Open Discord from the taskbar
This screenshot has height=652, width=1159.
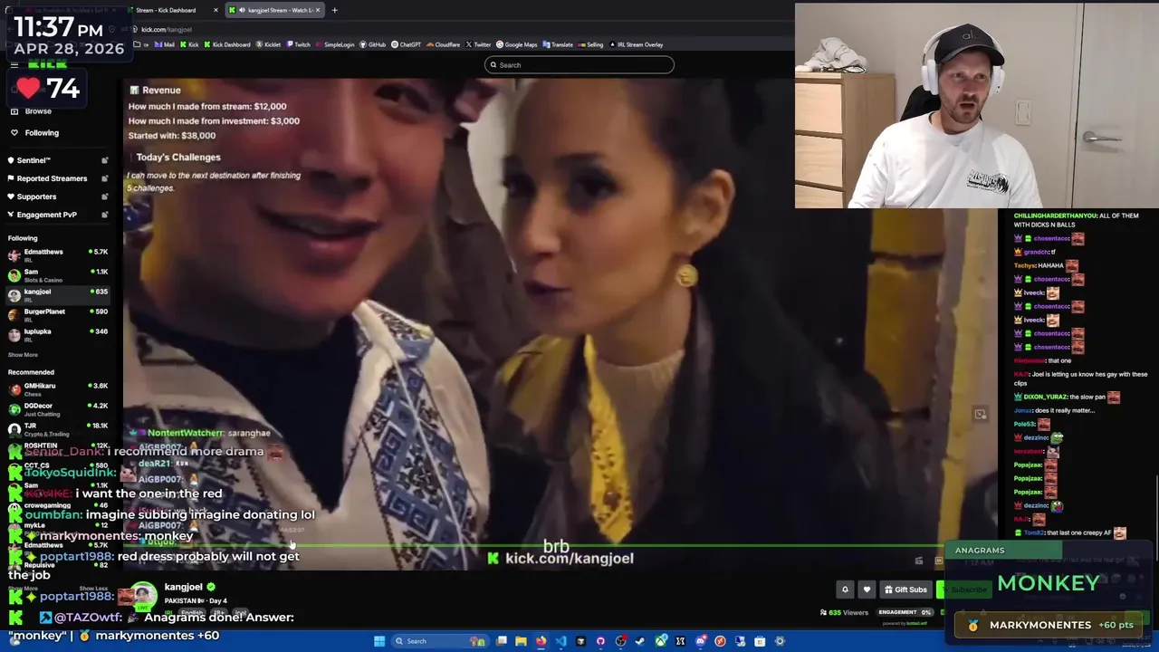click(x=700, y=641)
